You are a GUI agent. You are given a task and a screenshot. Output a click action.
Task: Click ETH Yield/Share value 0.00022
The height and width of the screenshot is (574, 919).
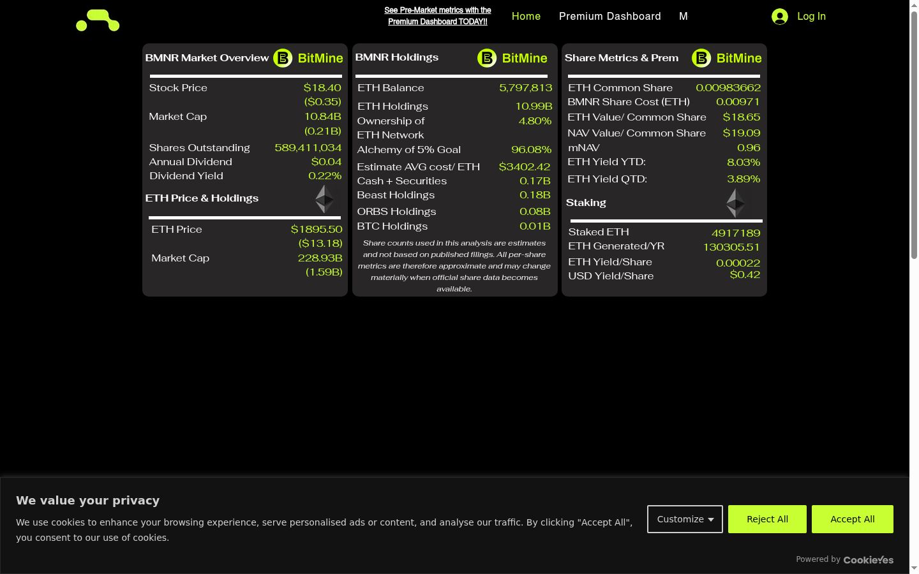(738, 263)
